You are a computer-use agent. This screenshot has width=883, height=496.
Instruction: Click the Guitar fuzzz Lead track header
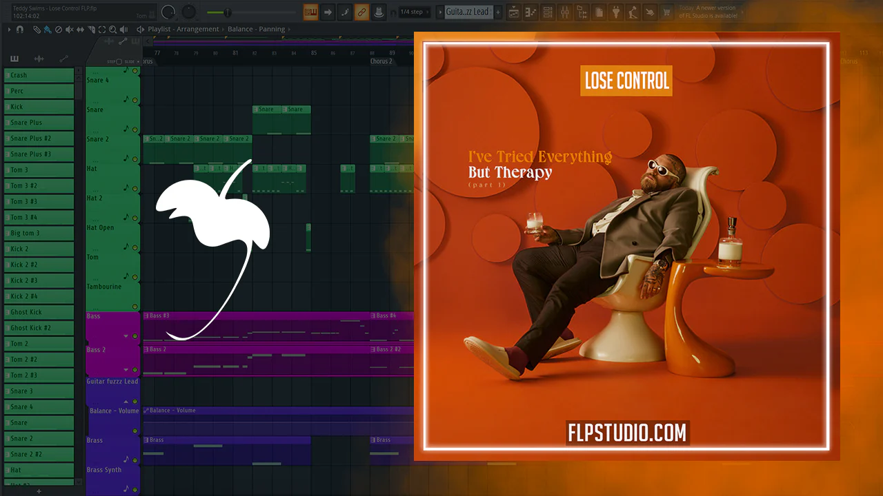(112, 390)
